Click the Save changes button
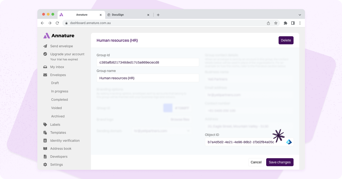Screen dimensions: 342x179 click(280, 162)
